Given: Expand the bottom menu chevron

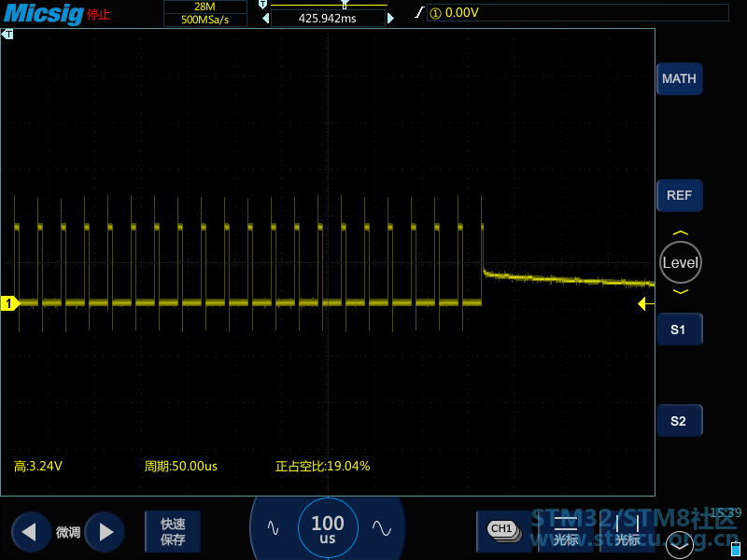Looking at the screenshot, I should [680, 545].
